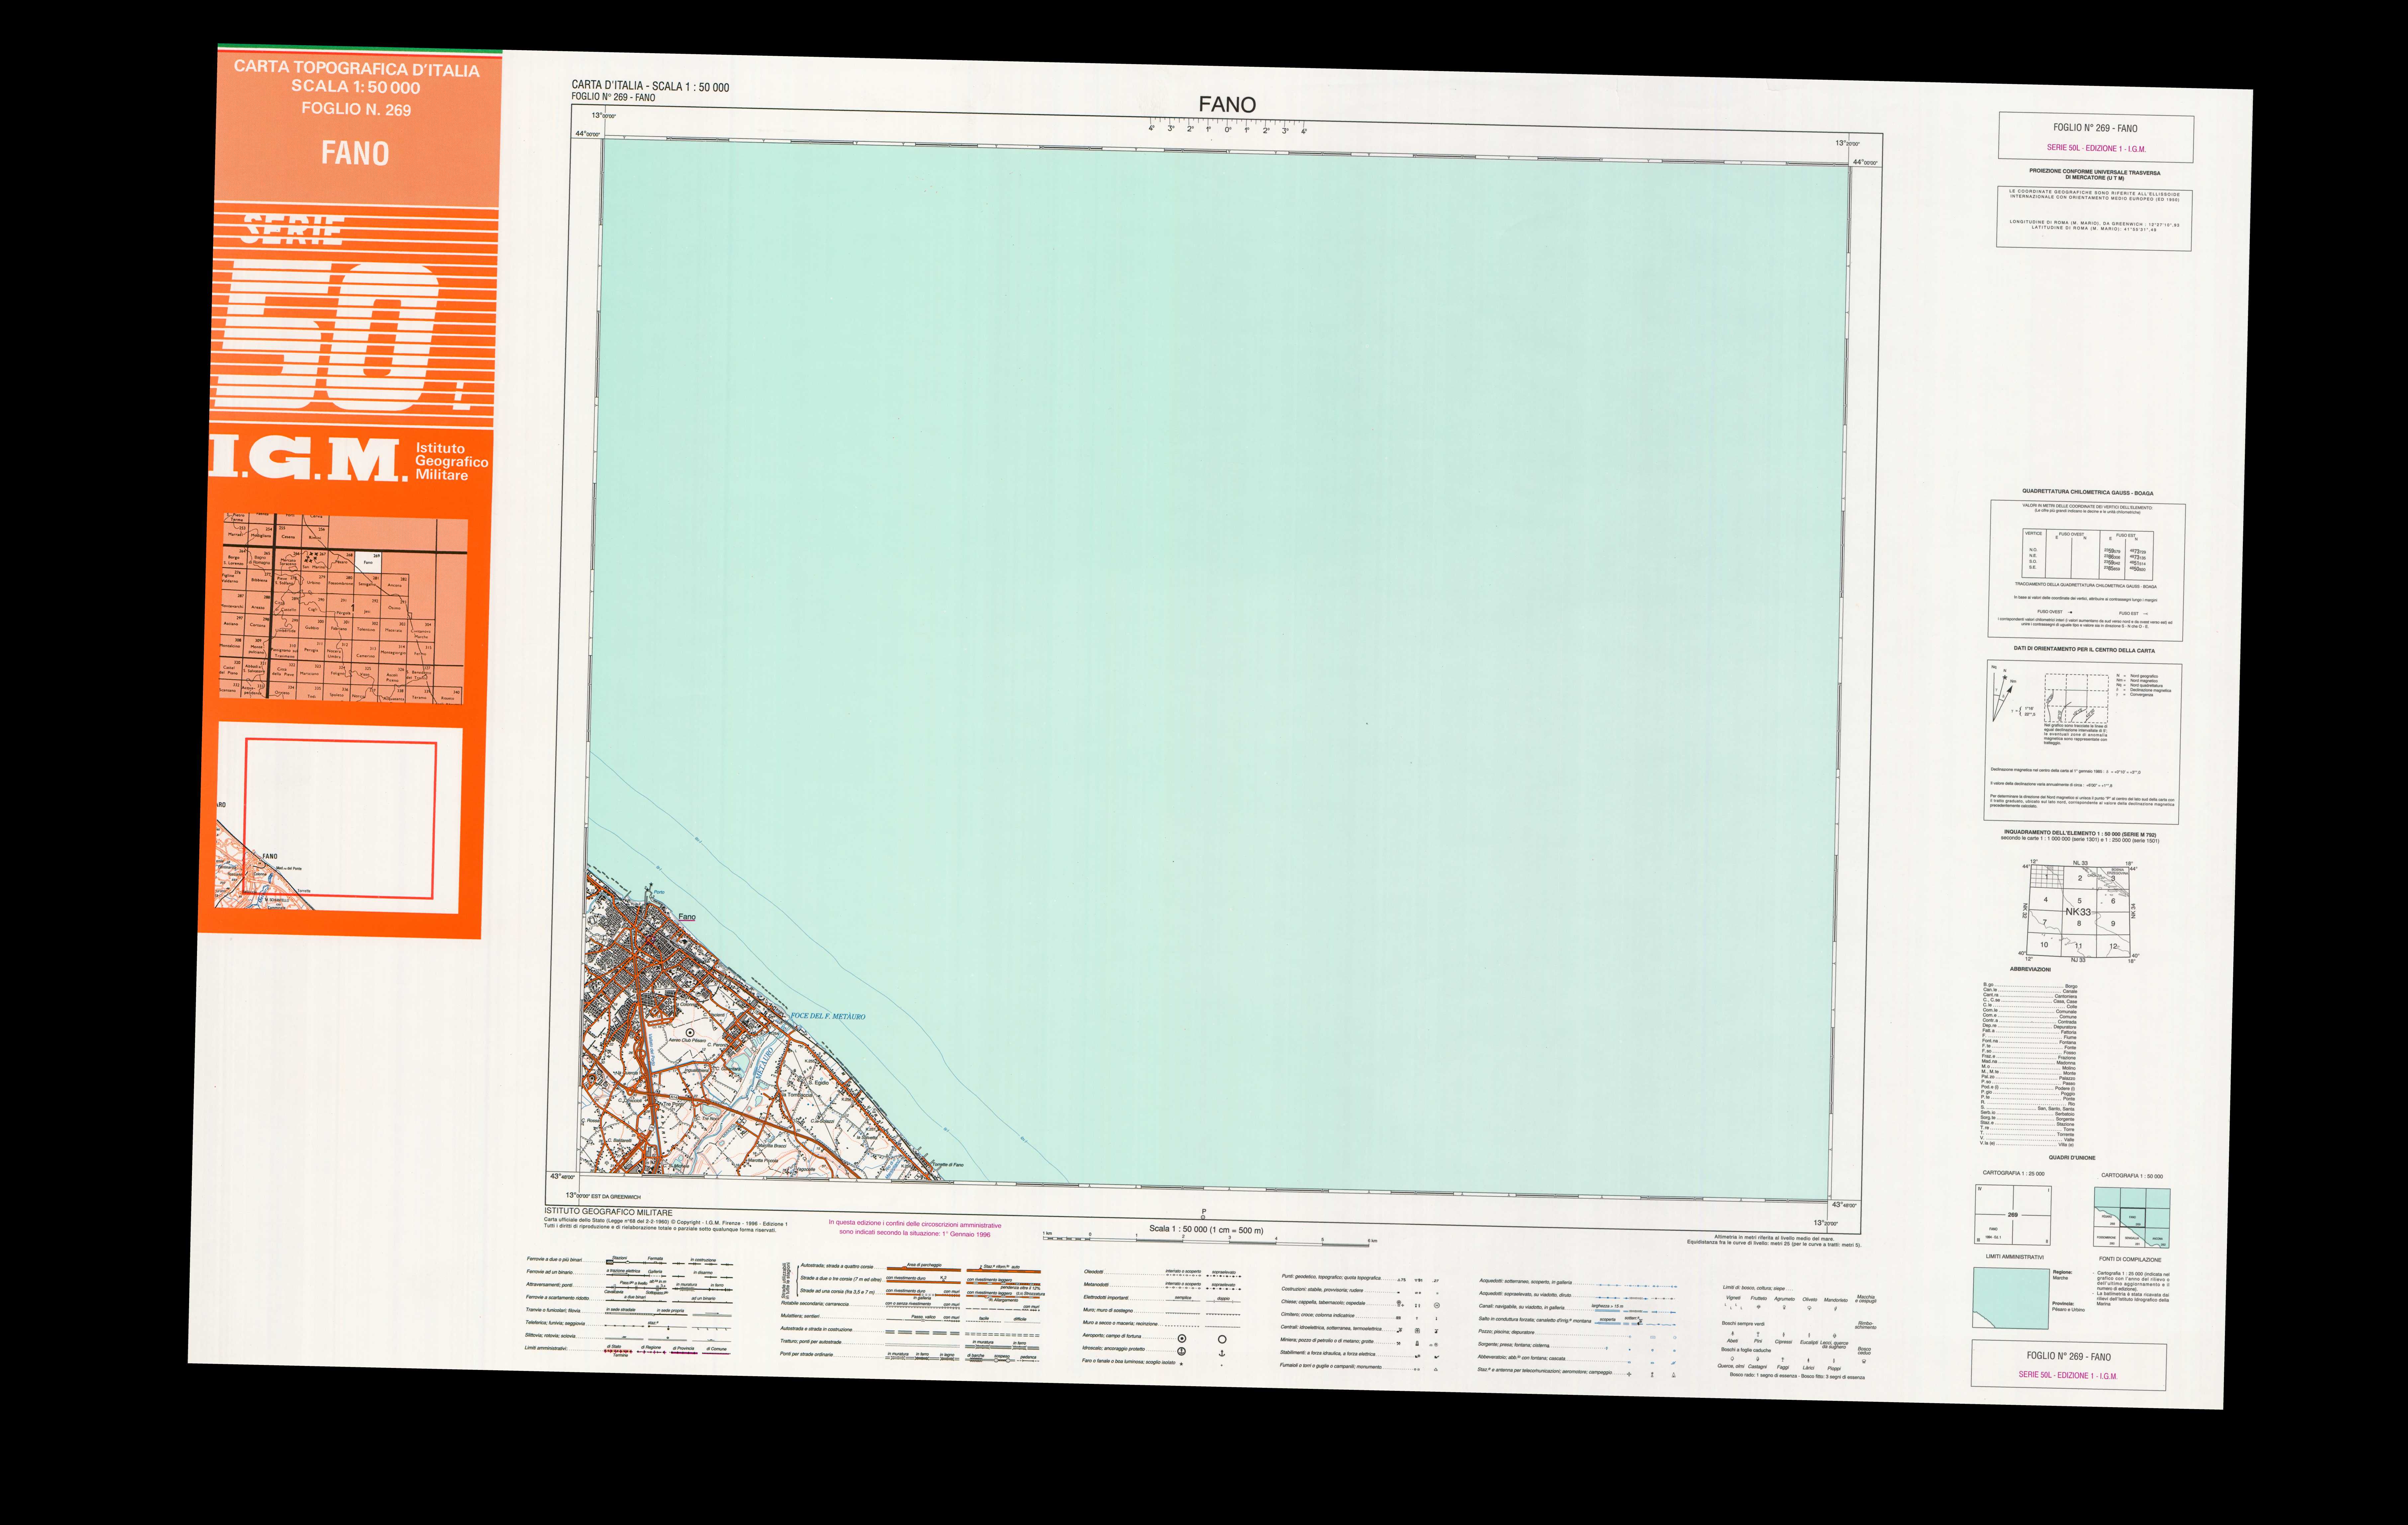
Task: Click the Cartografia 1:25 000 quadrant diagram marked 269
Action: (2013, 1215)
